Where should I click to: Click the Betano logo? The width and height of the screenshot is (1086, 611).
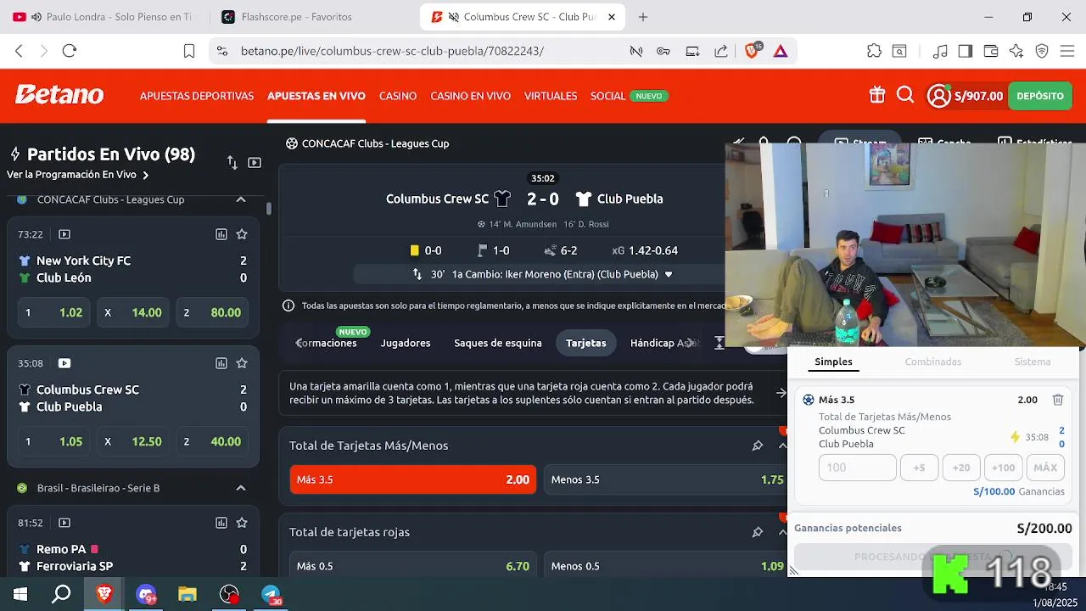tap(59, 95)
